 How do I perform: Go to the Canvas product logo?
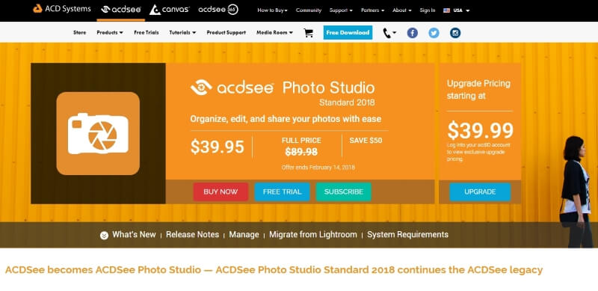click(170, 10)
